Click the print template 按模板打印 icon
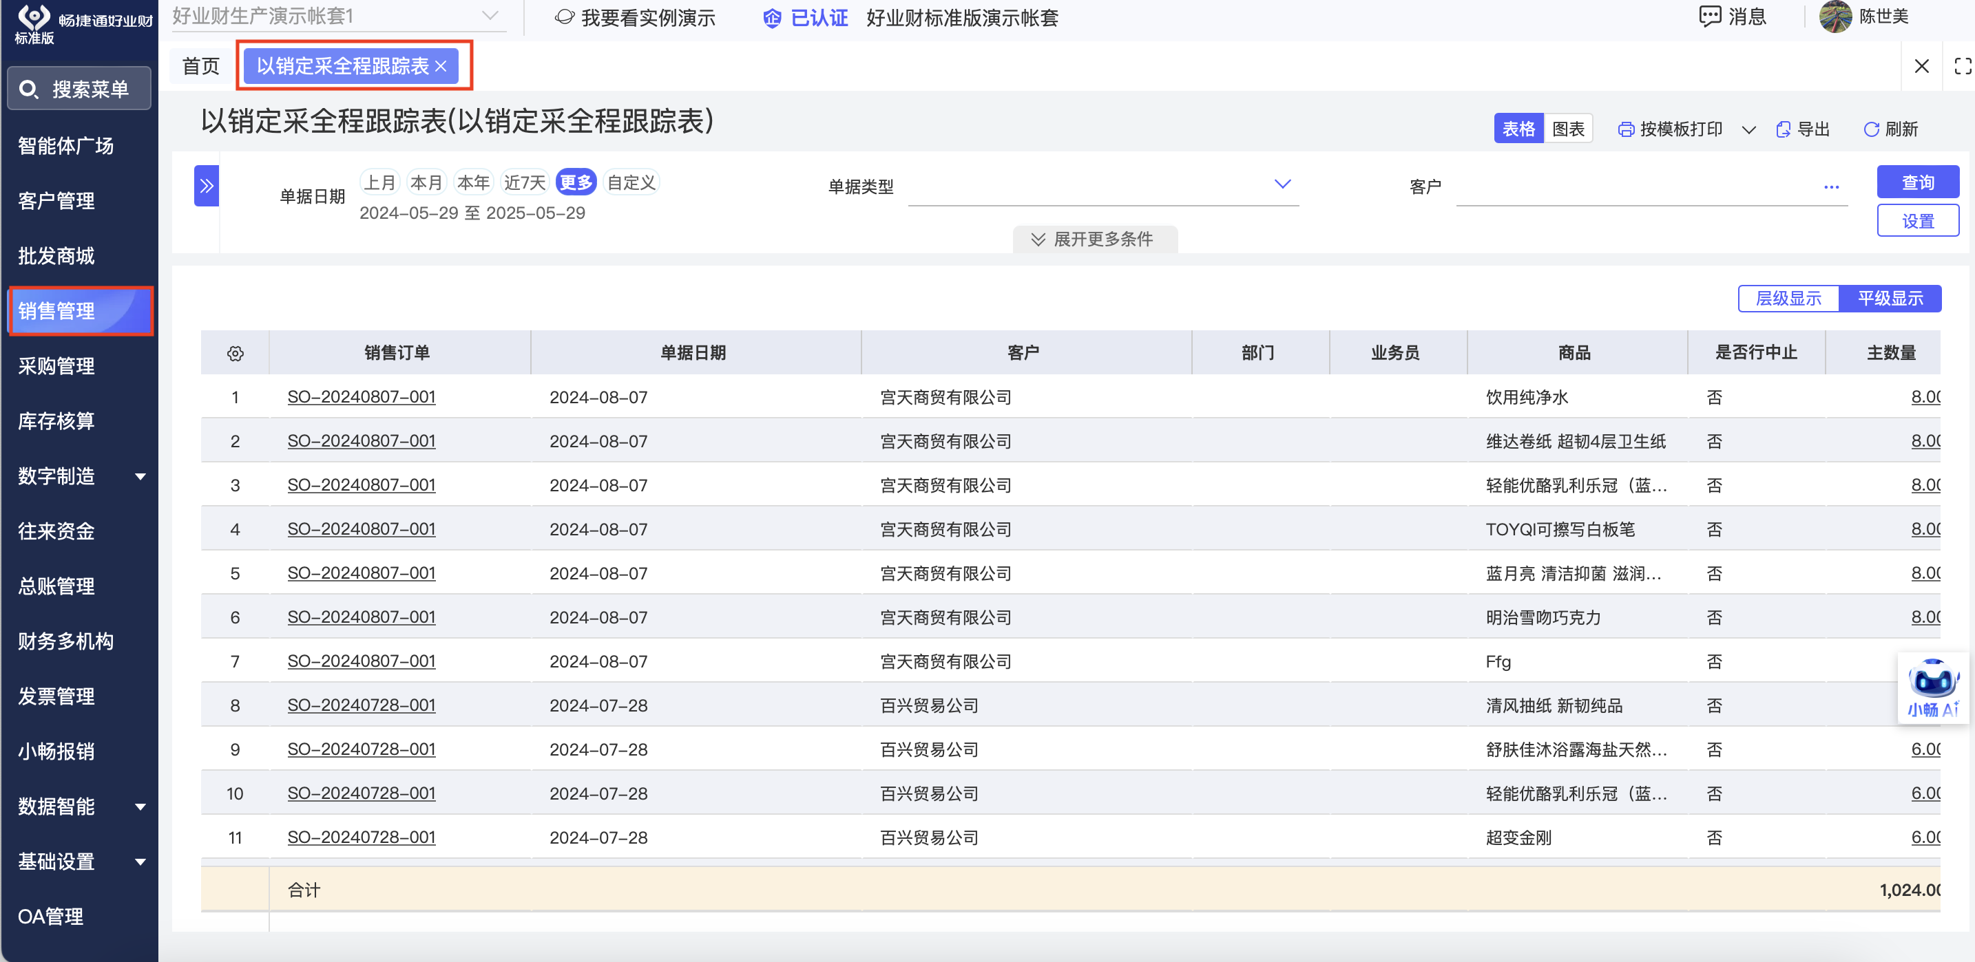Image resolution: width=1975 pixels, height=962 pixels. click(x=1625, y=129)
